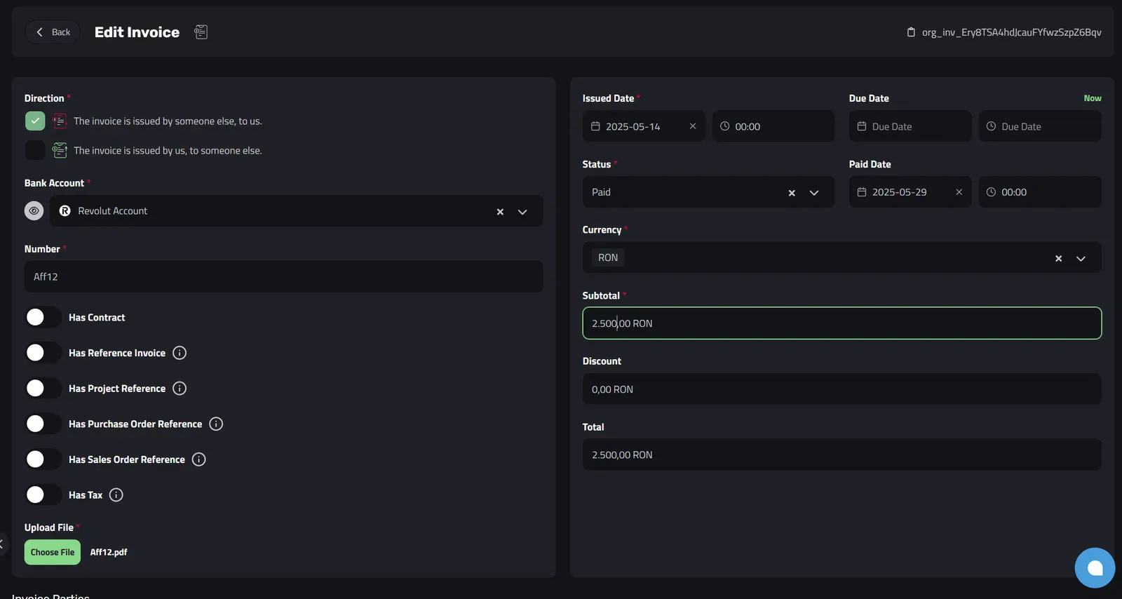Click the outgoing invoice direction icon
This screenshot has width=1122, height=599.
(x=60, y=150)
